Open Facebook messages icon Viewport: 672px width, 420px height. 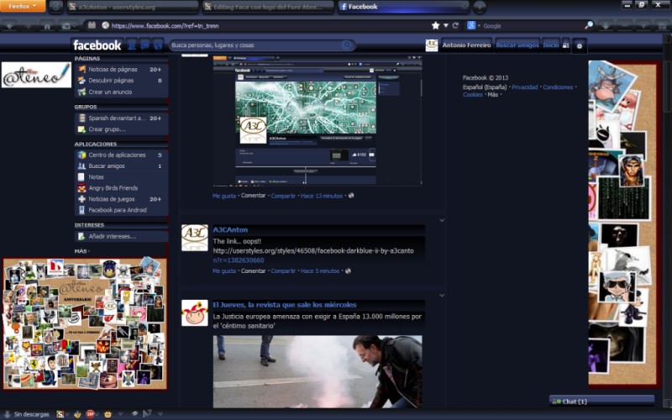(x=144, y=45)
